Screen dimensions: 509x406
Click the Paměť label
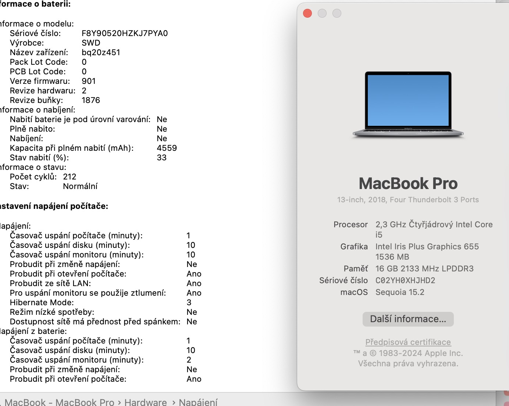coord(356,268)
